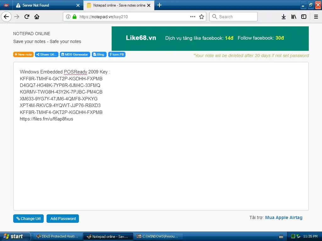Open the C:\WINDOWS\Resou taskbar window

click(158, 236)
